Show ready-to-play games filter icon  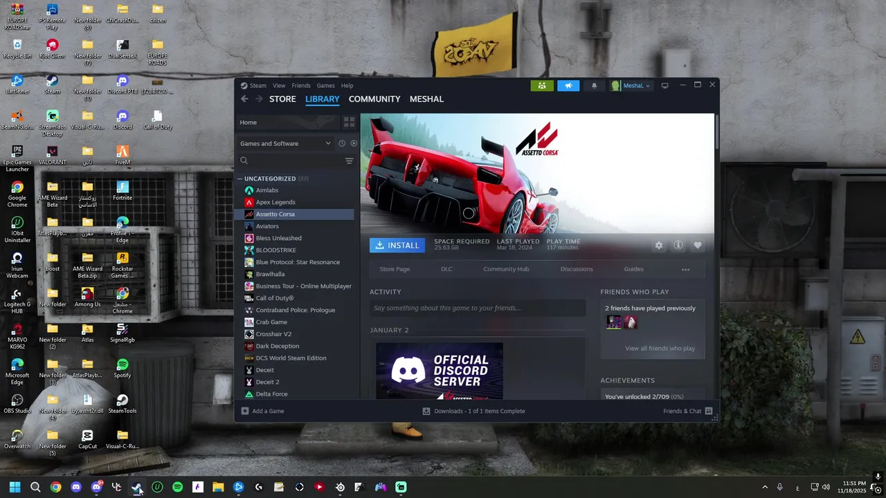pyautogui.click(x=354, y=143)
